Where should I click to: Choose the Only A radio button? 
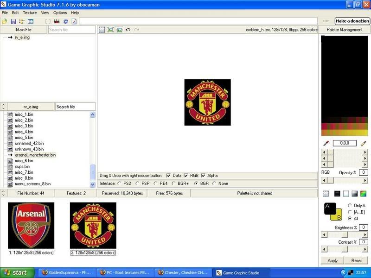pos(350,205)
